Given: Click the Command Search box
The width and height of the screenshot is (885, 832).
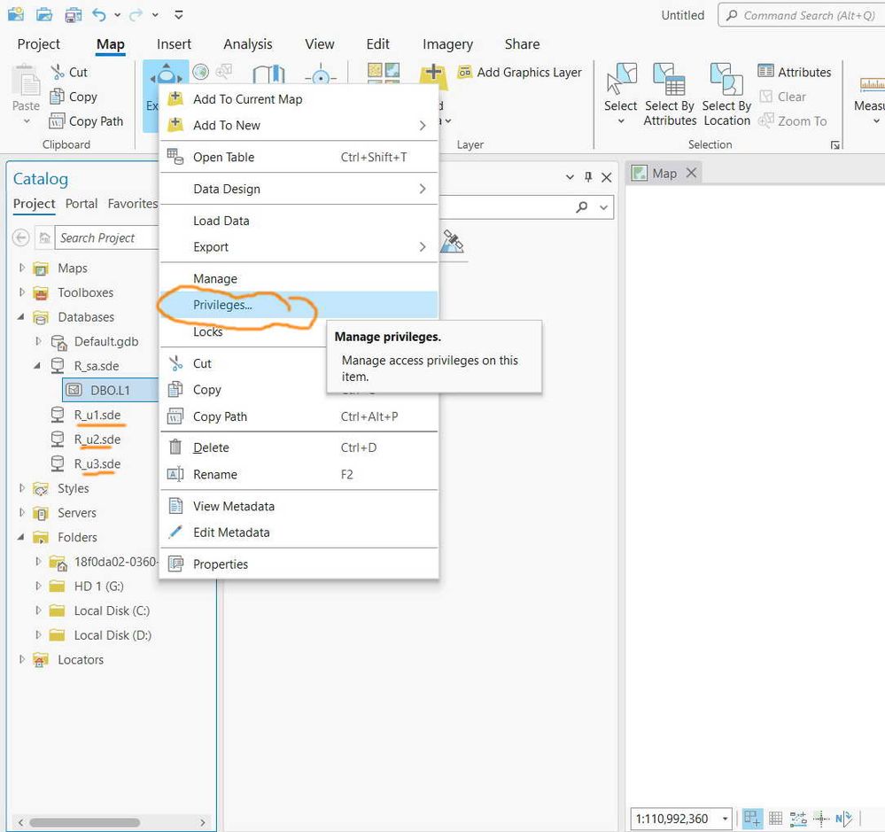Looking at the screenshot, I should pyautogui.click(x=801, y=15).
